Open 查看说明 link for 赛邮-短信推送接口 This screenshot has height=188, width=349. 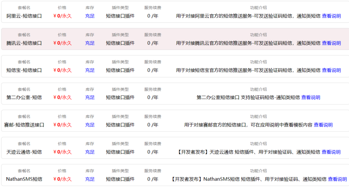pyautogui.click(x=323, y=125)
